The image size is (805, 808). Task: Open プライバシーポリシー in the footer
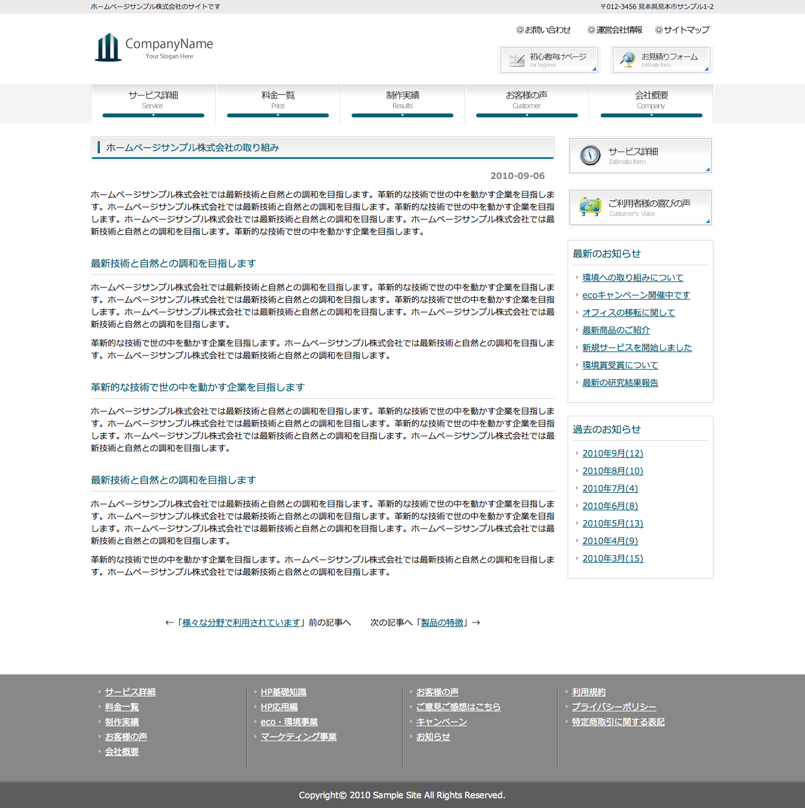click(614, 707)
